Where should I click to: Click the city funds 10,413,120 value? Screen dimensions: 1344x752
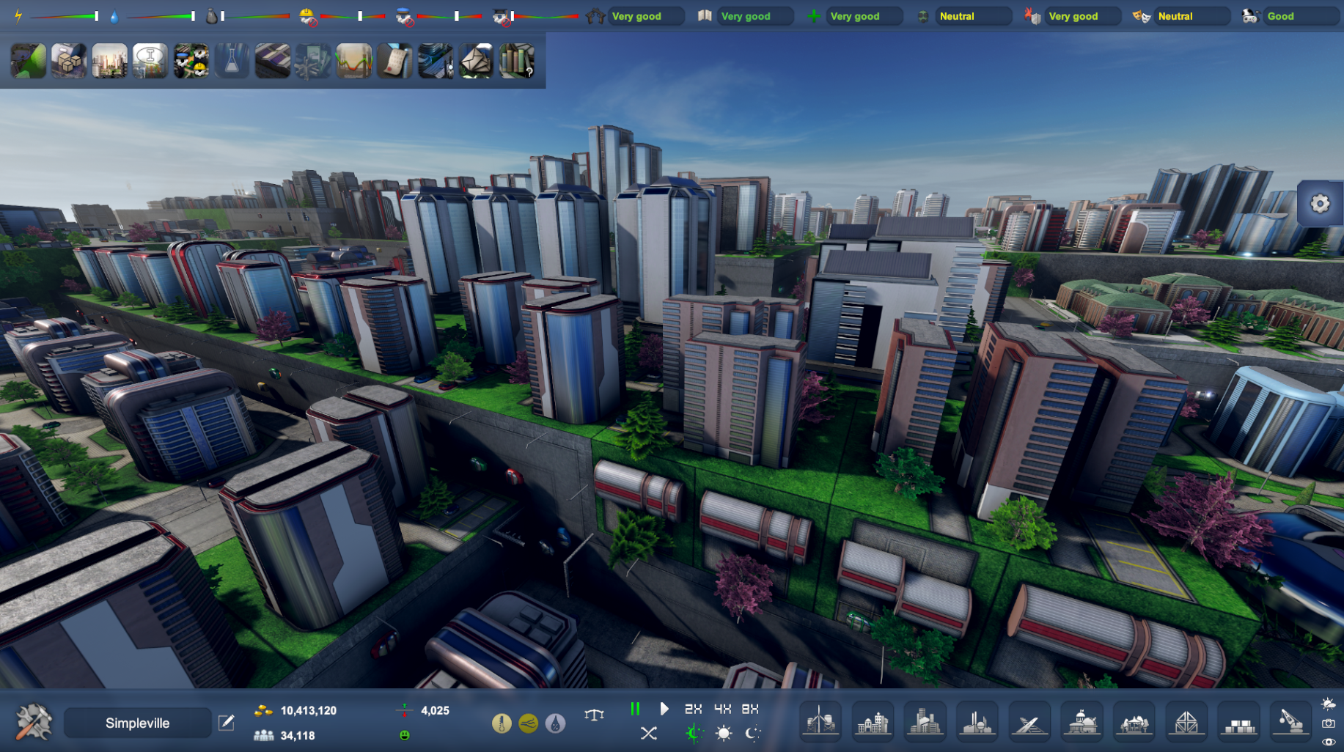click(x=309, y=710)
